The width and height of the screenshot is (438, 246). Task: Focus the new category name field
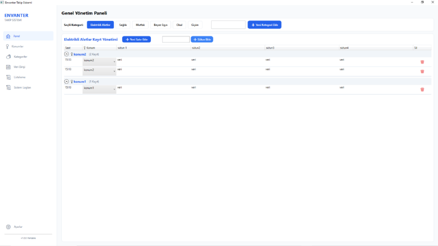pos(228,25)
